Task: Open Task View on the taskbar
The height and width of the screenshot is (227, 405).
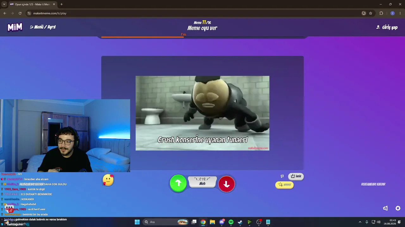Action: click(x=194, y=222)
